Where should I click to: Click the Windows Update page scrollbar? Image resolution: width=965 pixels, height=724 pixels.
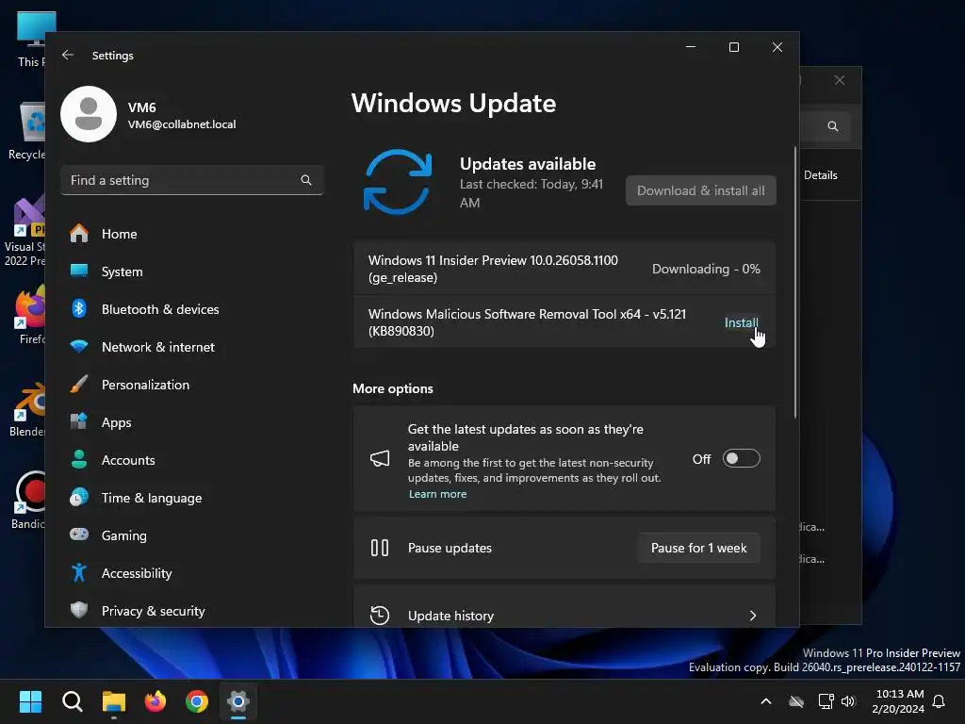click(x=795, y=282)
